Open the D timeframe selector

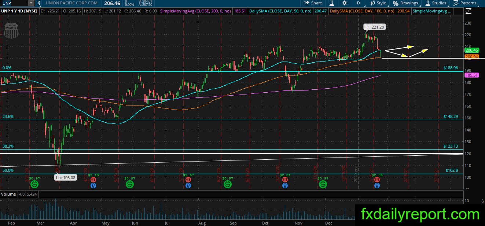coord(358,3)
